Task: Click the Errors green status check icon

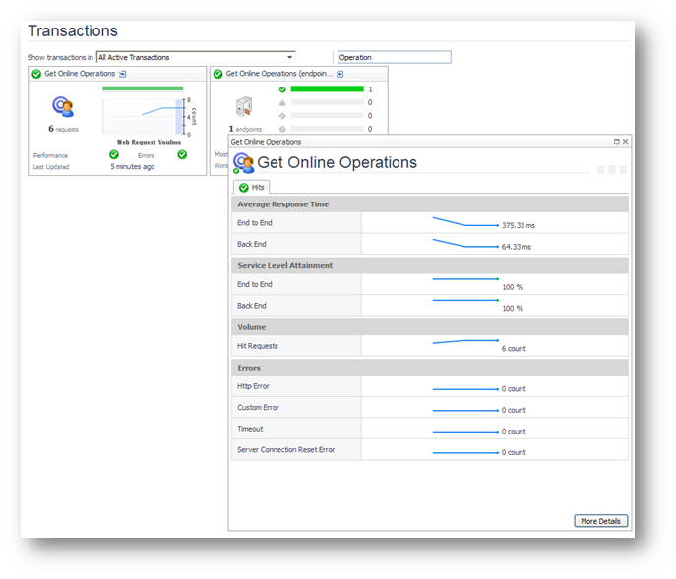Action: point(182,155)
